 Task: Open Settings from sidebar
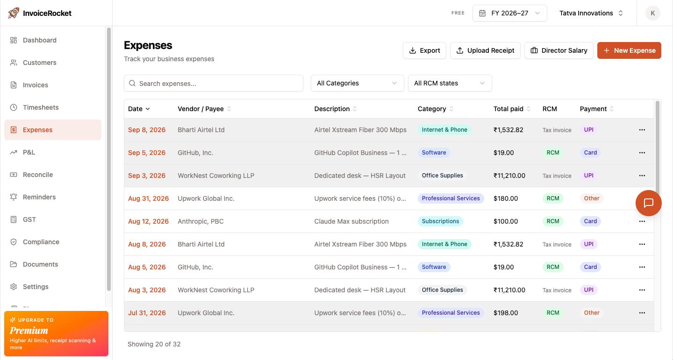[x=53, y=287]
